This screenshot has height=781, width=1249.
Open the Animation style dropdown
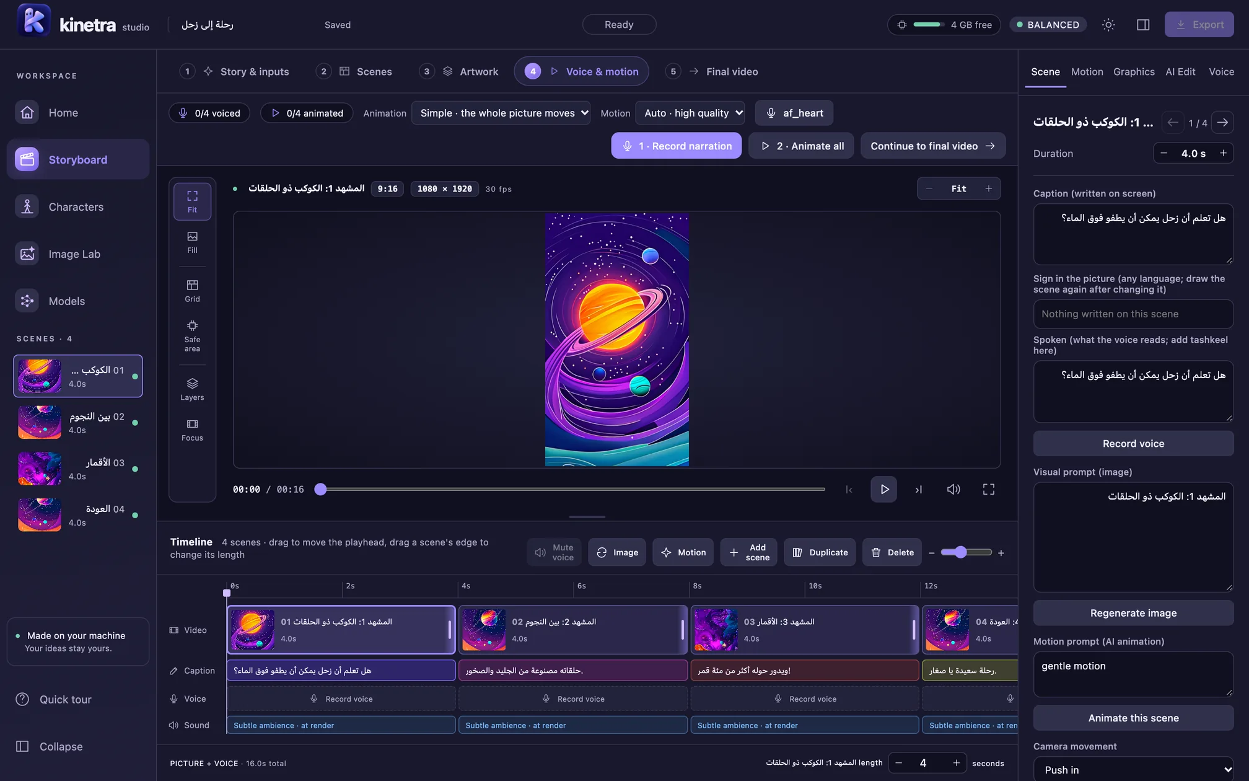coord(501,113)
